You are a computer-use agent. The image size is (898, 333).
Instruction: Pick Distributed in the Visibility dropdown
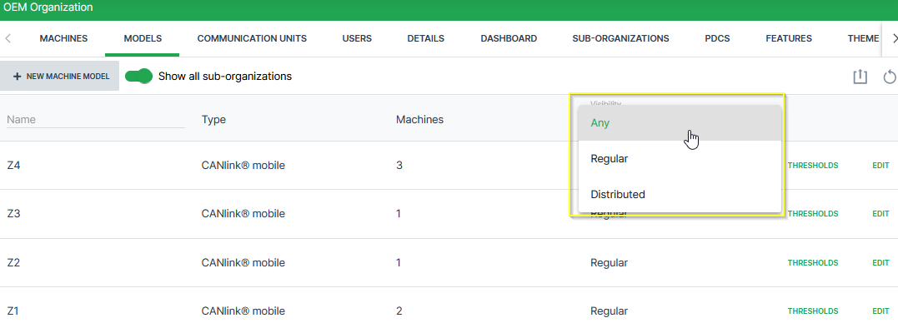680,194
